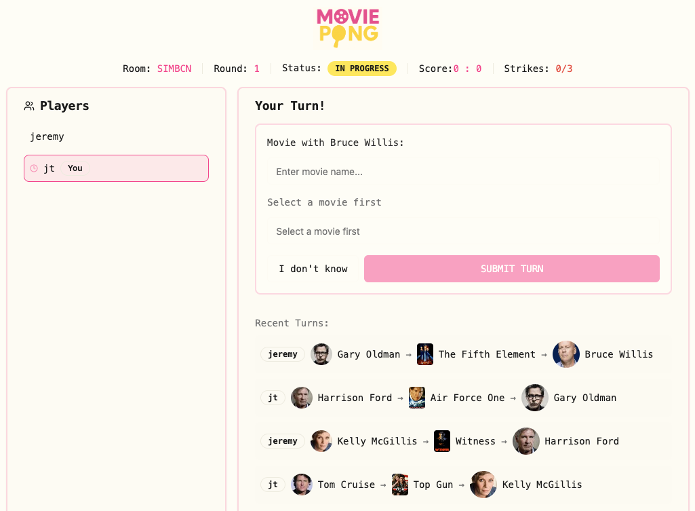Viewport: 695px width, 511px height.
Task: Click the Strikes 0/3 counter
Action: 564,69
